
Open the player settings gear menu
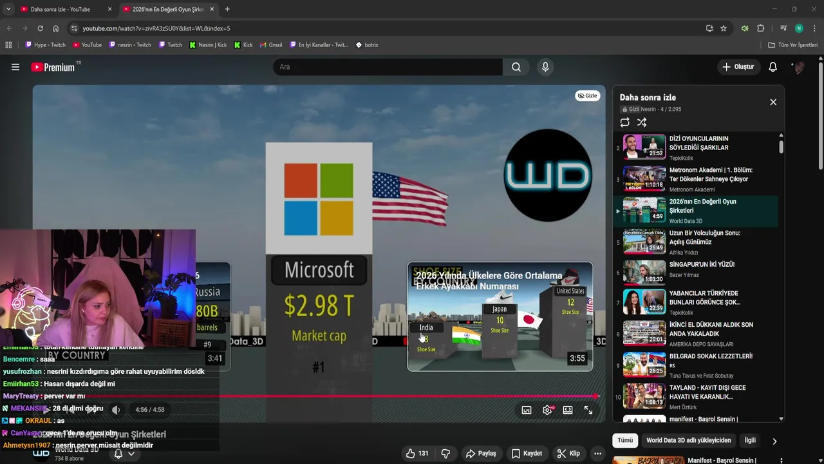pyautogui.click(x=547, y=410)
